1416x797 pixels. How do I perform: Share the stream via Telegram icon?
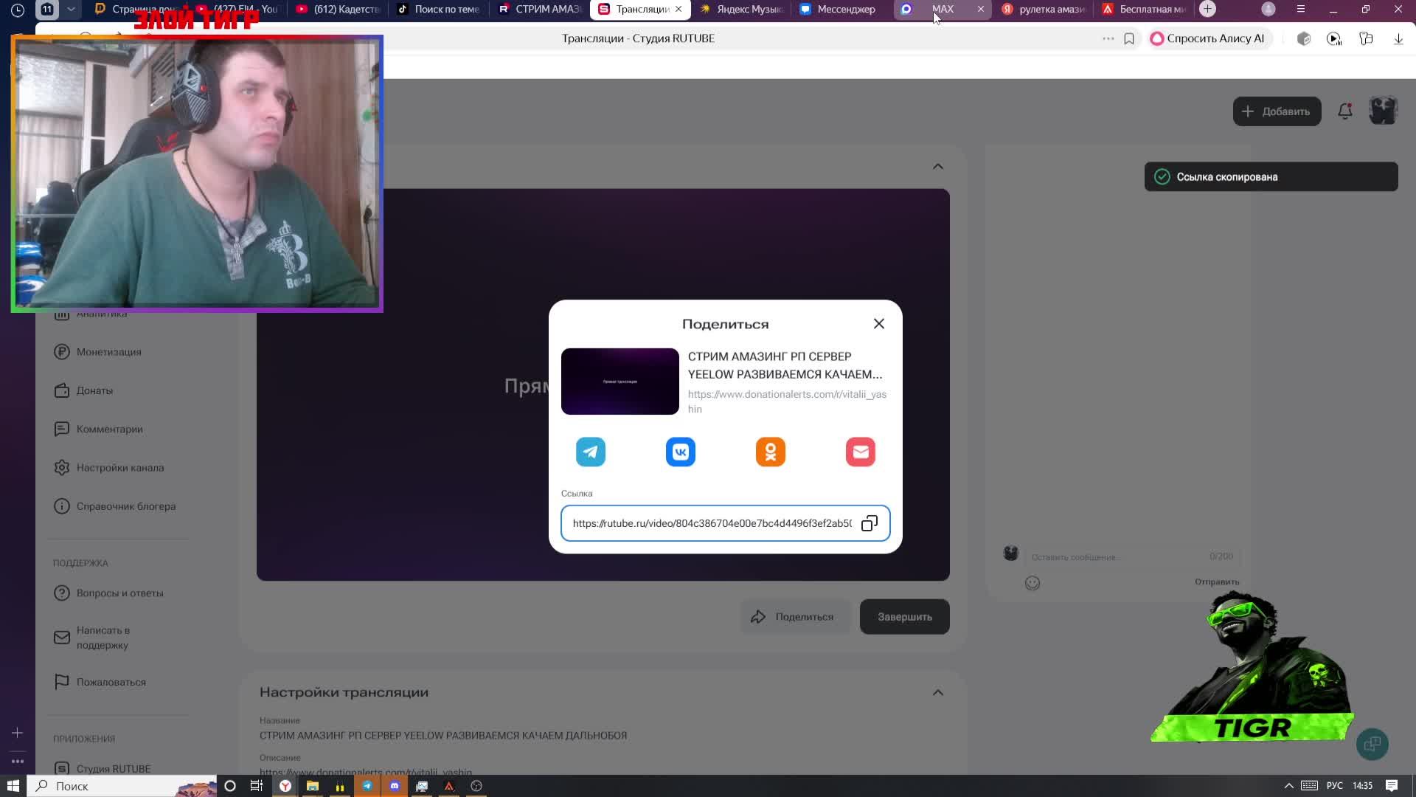click(591, 452)
